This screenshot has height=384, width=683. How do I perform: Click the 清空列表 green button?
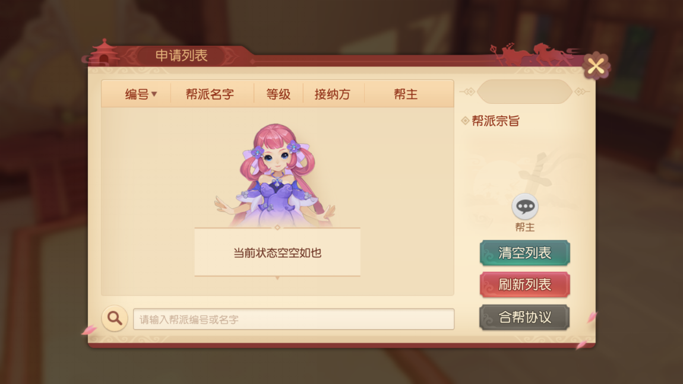[525, 253]
